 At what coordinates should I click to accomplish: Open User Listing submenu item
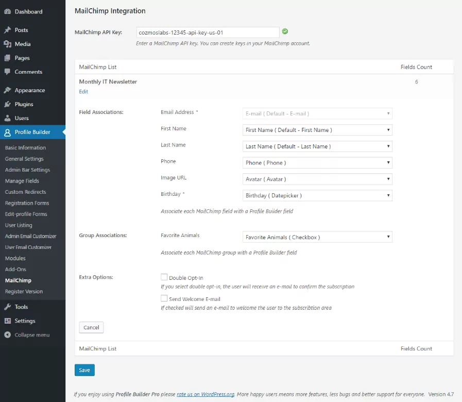(x=19, y=225)
